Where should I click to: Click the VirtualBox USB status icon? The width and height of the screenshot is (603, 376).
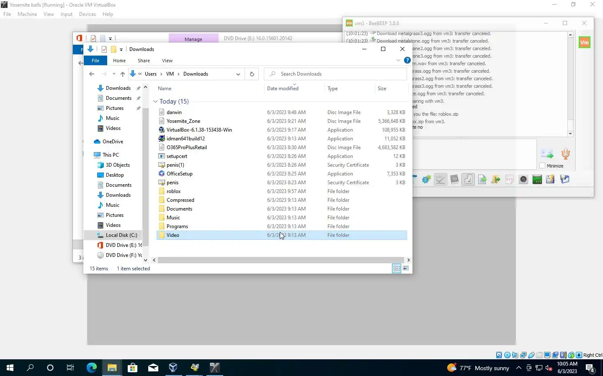tap(531, 355)
